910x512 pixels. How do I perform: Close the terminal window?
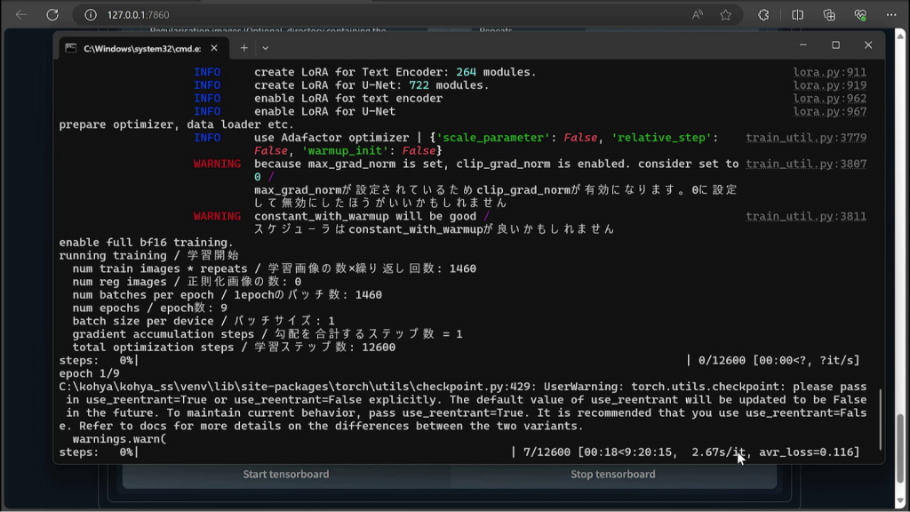[x=868, y=45]
